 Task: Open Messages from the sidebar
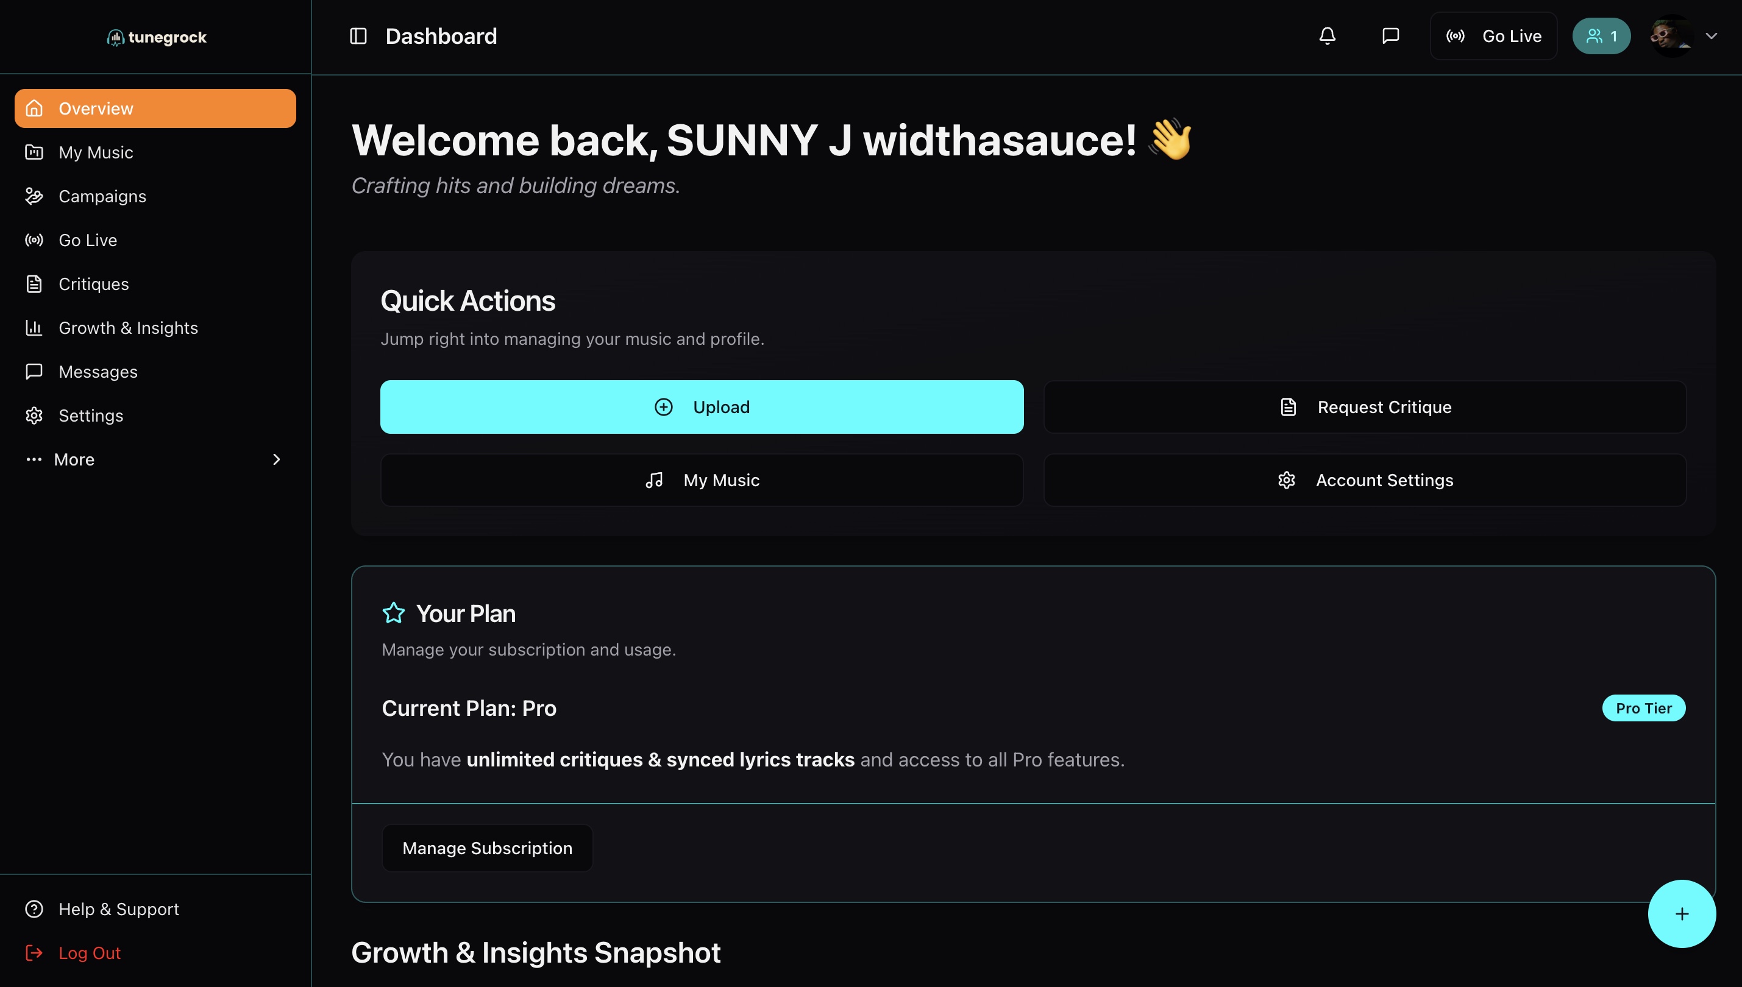(98, 371)
